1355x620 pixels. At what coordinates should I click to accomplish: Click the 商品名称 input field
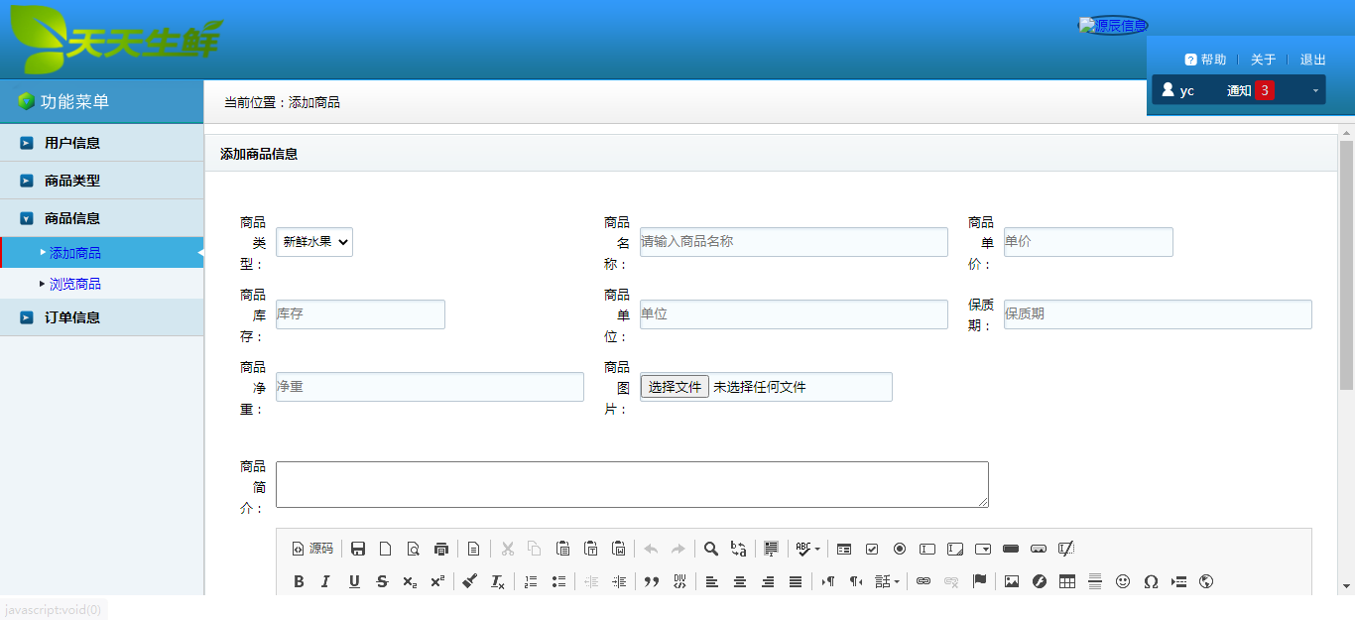pos(793,242)
